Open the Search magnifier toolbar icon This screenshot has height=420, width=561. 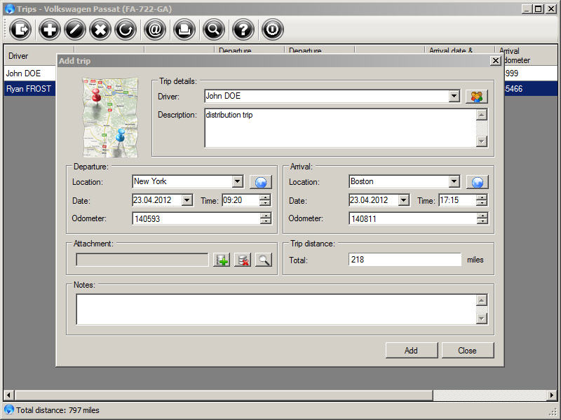[213, 29]
